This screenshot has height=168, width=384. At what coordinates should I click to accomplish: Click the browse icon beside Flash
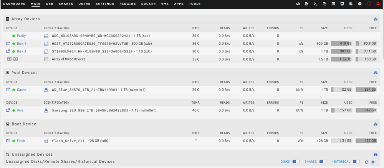[8, 141]
